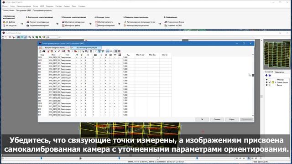Click the block scheme overview thumbnail
This screenshot has height=164, width=292.
(x=277, y=55)
